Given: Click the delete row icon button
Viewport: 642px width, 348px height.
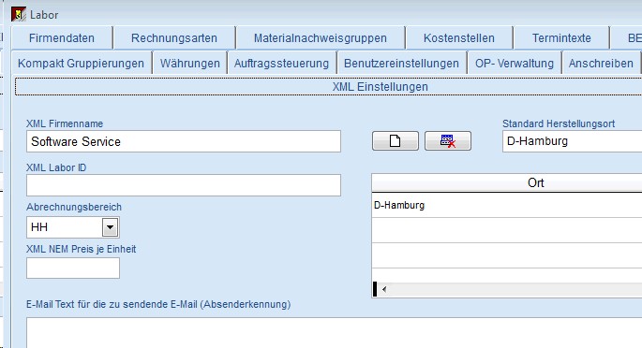Looking at the screenshot, I should (448, 141).
